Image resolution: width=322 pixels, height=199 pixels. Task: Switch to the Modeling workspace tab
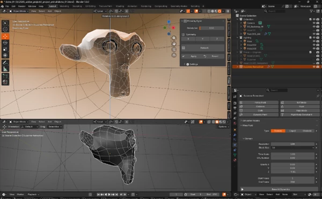(x=64, y=6)
